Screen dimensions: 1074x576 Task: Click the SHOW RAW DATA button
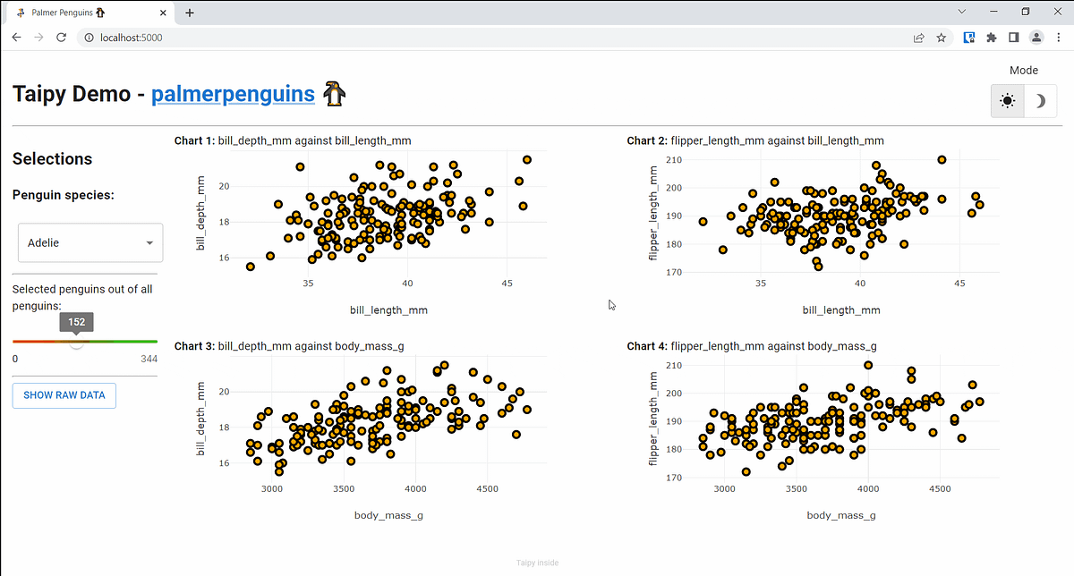[x=64, y=395]
